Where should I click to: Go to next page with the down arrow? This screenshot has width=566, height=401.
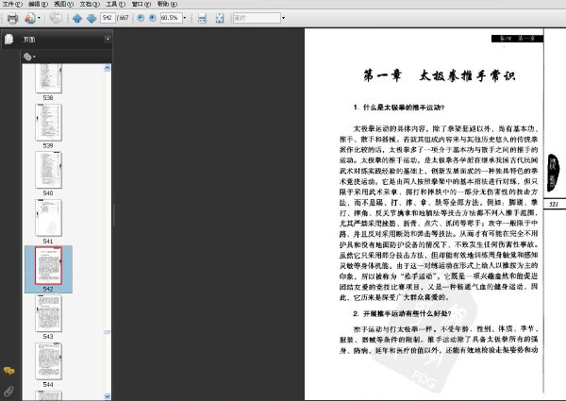pyautogui.click(x=92, y=18)
